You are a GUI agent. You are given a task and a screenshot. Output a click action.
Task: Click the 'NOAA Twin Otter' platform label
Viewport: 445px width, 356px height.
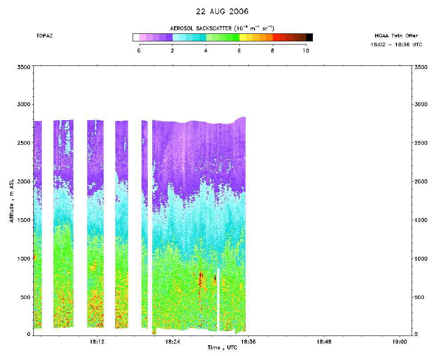tap(396, 36)
